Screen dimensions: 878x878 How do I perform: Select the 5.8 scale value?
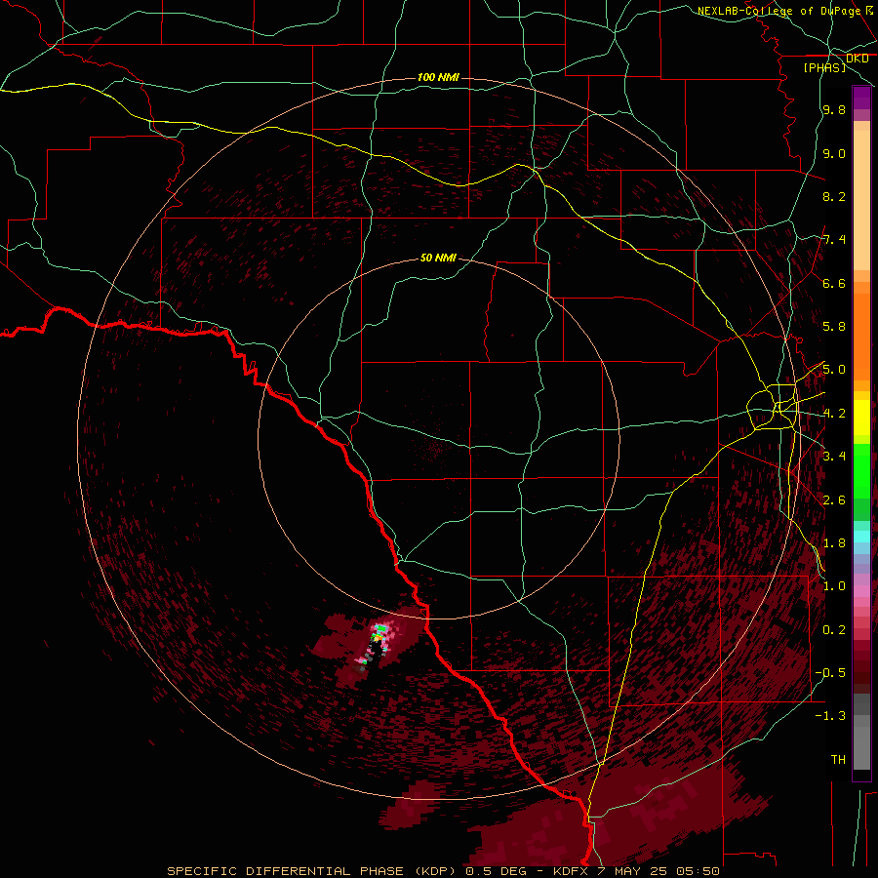tap(834, 327)
